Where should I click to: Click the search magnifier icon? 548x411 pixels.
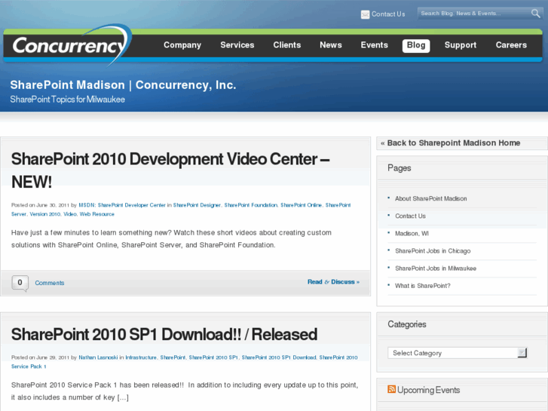(535, 14)
